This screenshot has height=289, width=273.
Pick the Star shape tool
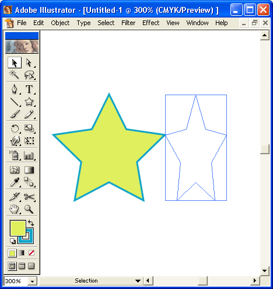point(29,102)
